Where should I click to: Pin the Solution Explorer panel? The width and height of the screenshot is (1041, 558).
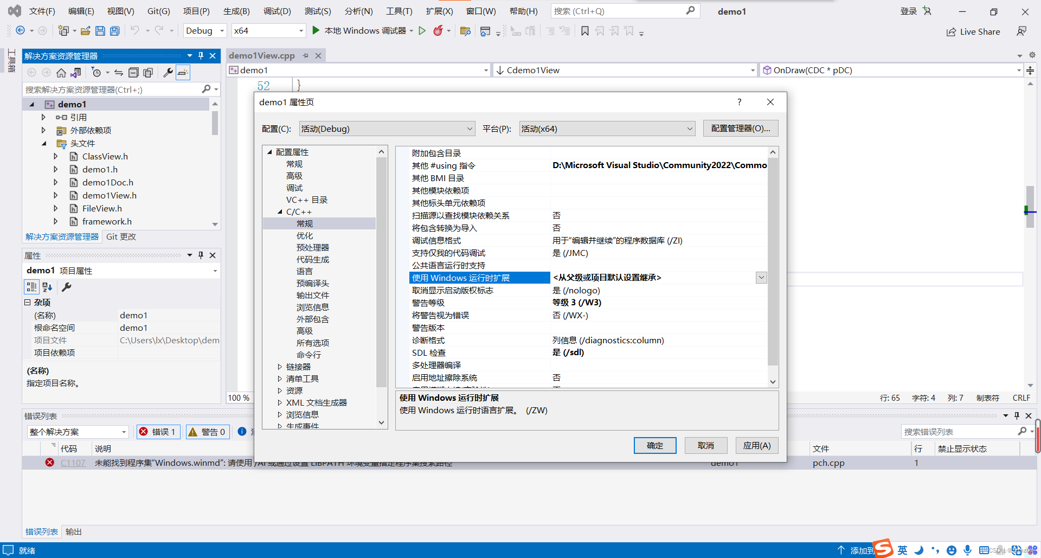pos(201,56)
